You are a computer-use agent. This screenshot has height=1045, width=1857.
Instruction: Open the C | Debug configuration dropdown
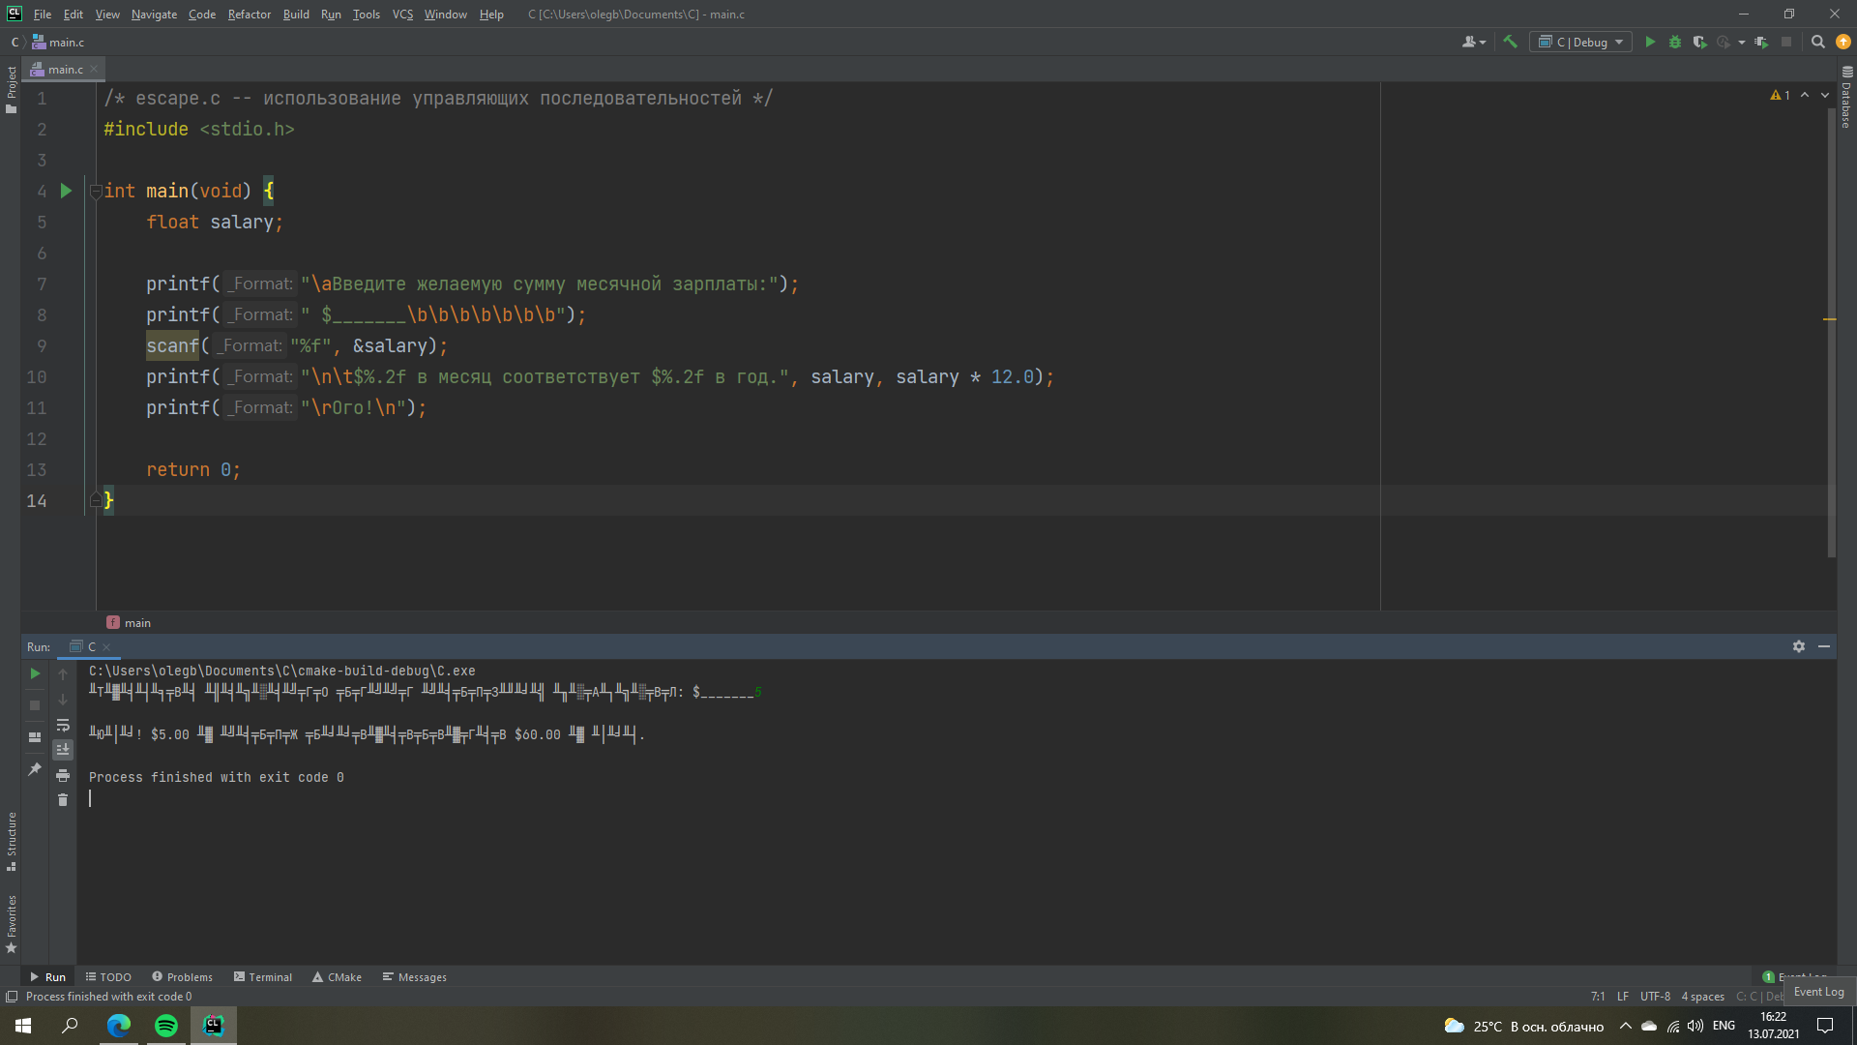pos(1580,42)
